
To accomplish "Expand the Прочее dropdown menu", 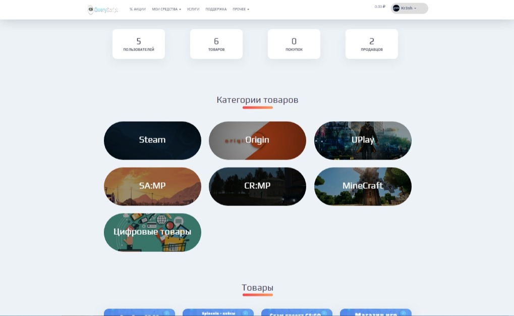I will coord(241,9).
